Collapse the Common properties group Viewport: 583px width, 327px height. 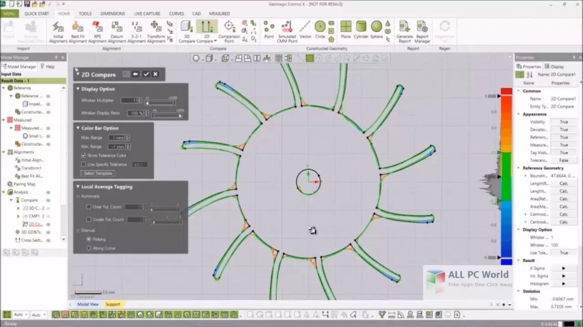click(519, 91)
